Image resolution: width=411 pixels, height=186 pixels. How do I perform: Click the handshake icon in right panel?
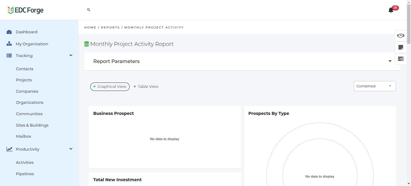(x=400, y=36)
